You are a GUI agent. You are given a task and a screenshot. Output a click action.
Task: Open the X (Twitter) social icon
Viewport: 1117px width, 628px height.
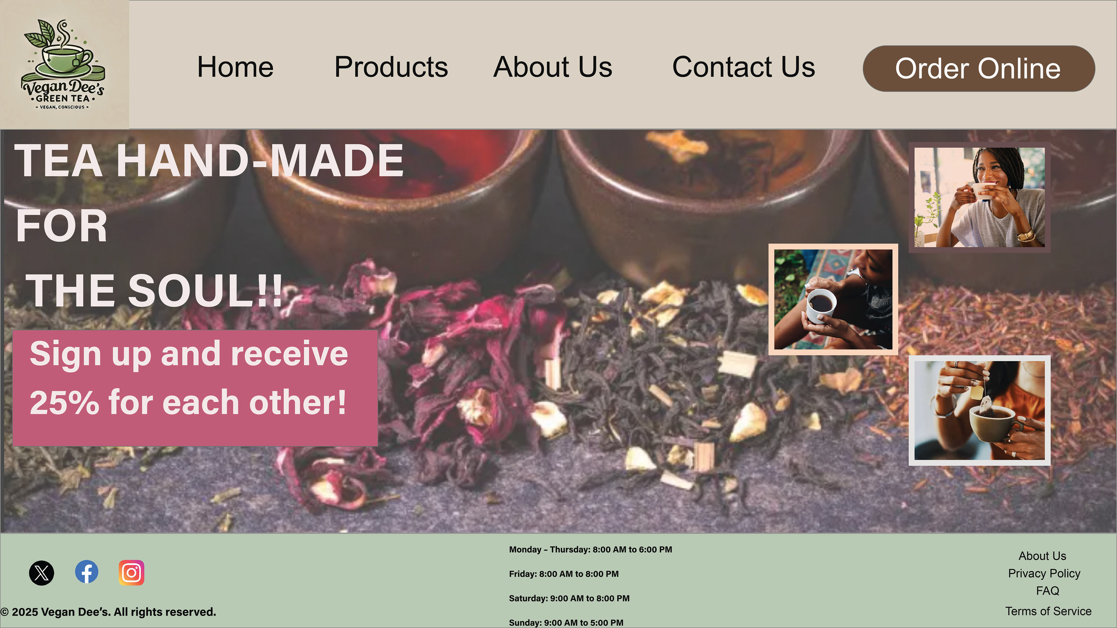pyautogui.click(x=42, y=573)
